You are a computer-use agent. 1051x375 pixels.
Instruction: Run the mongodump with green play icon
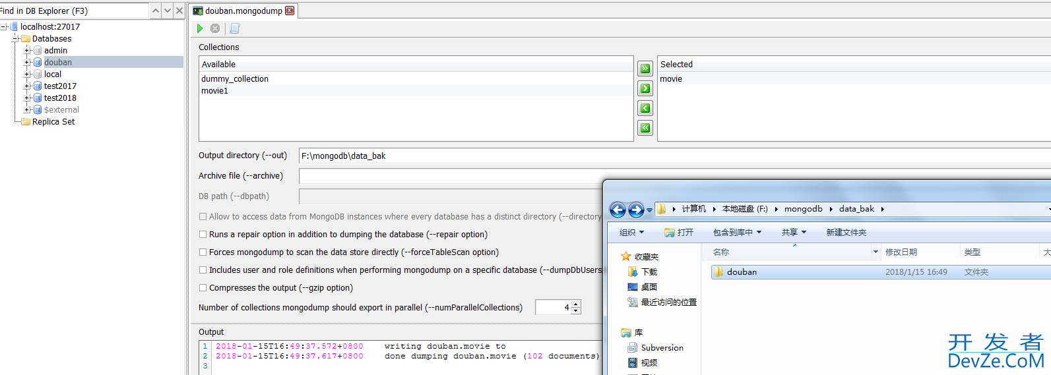[200, 28]
